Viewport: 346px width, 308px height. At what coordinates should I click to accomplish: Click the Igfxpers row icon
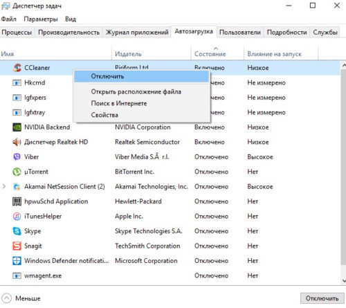click(17, 98)
